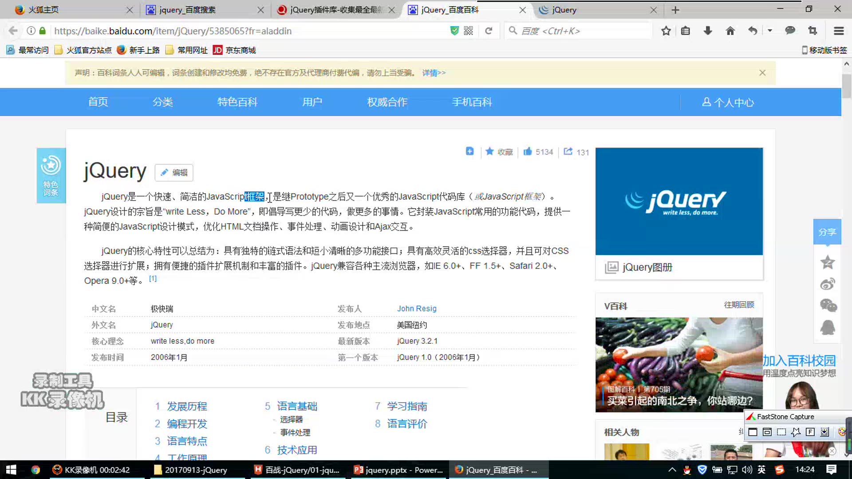Open a new tab with the plus button

[675, 10]
